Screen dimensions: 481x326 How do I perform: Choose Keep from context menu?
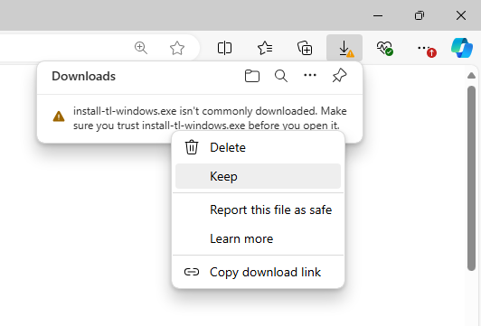(x=258, y=176)
